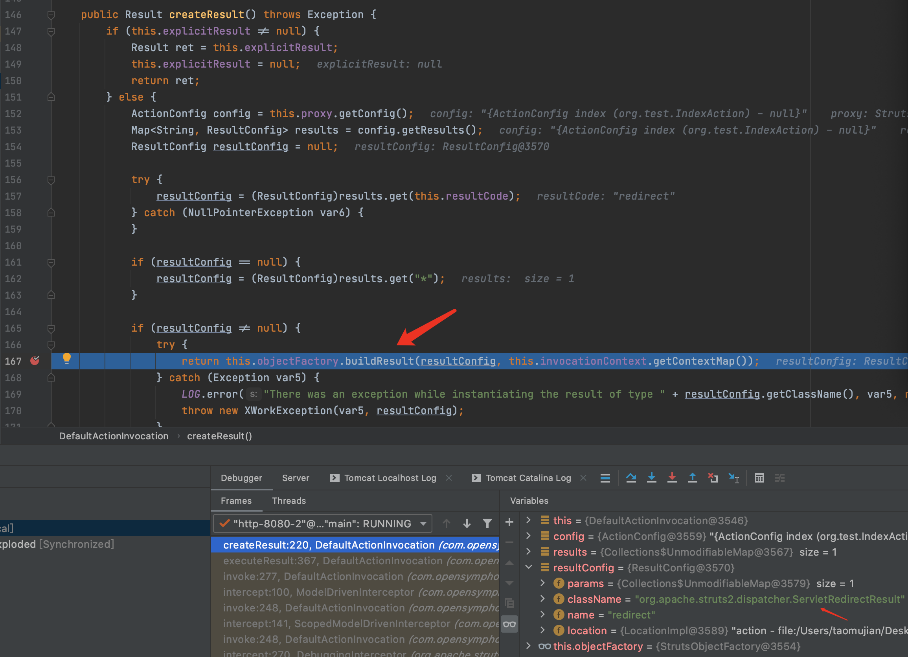Click the Step Out debugger icon
908x657 pixels.
point(692,478)
